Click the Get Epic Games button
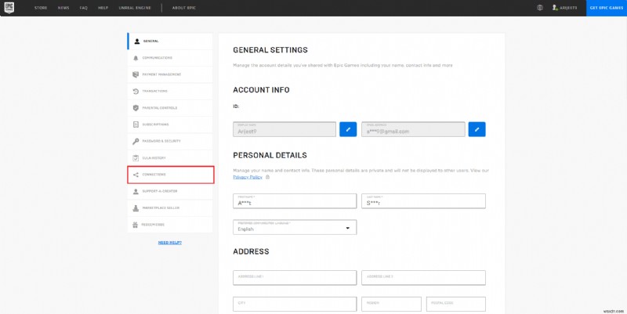Image resolution: width=627 pixels, height=314 pixels. point(606,8)
